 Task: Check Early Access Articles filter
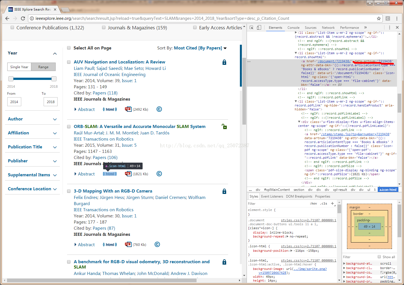[195, 27]
